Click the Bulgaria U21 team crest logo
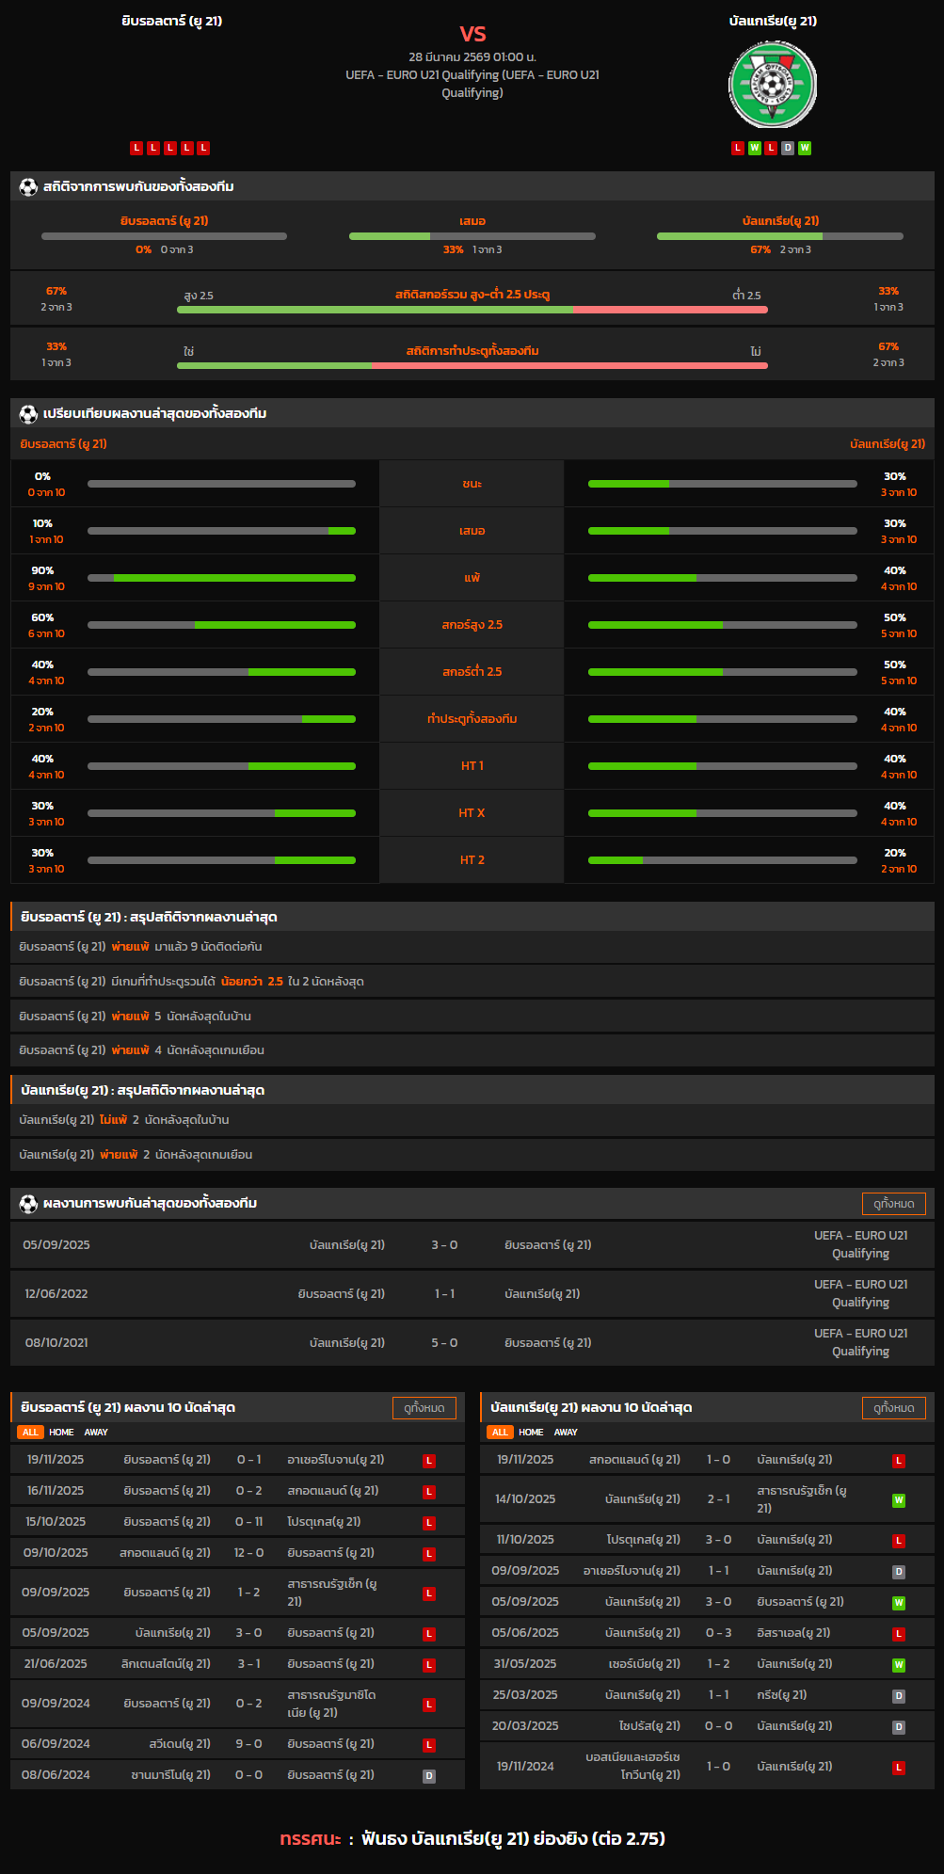This screenshot has width=944, height=1874. (x=773, y=86)
